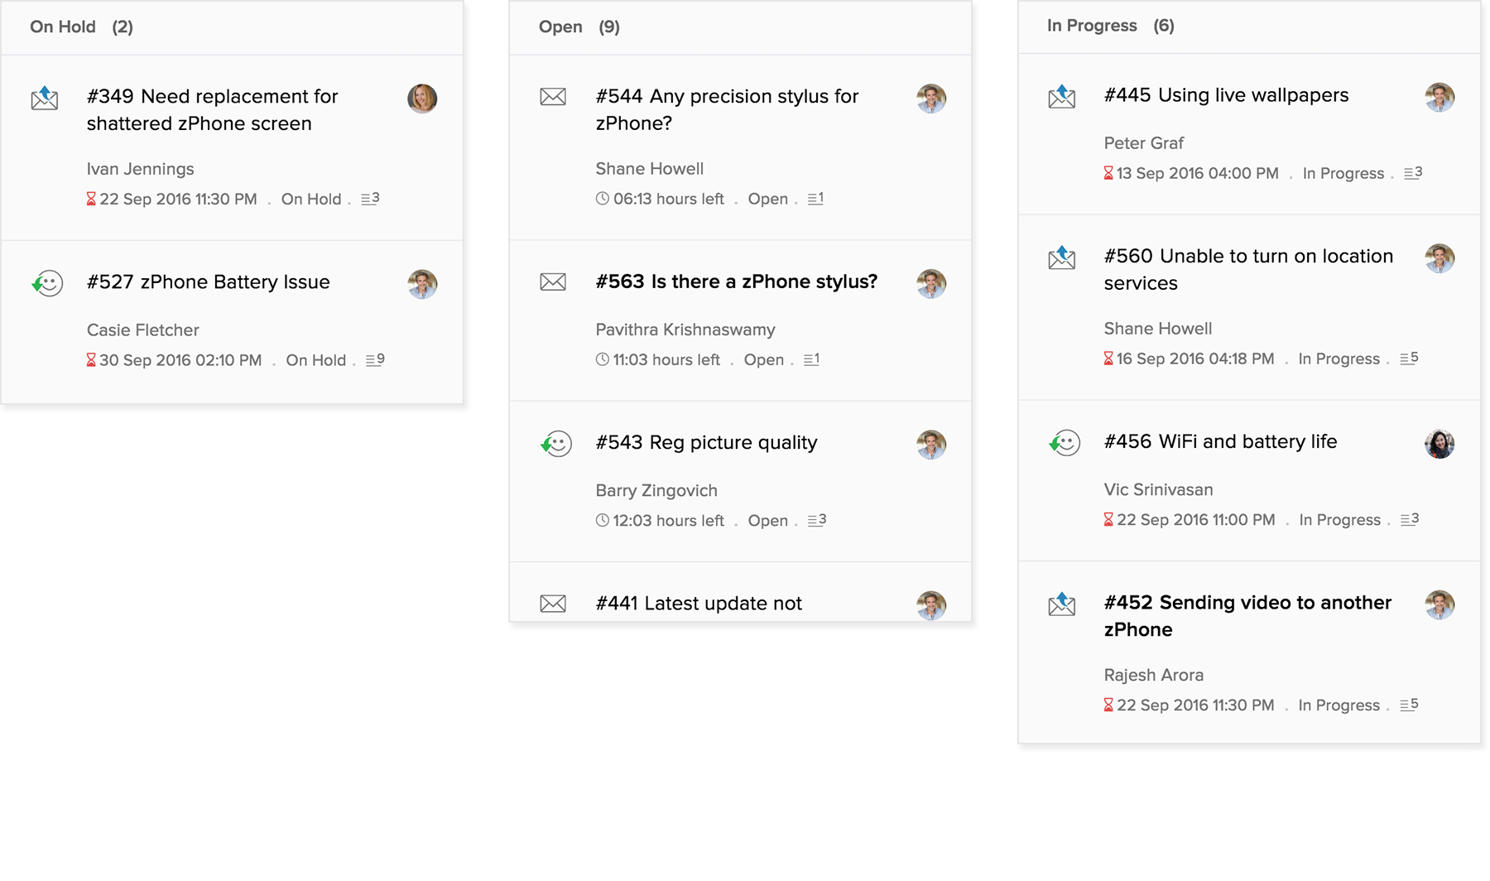Click the conversation count icon on ticket #527
The height and width of the screenshot is (881, 1490).
pos(375,360)
